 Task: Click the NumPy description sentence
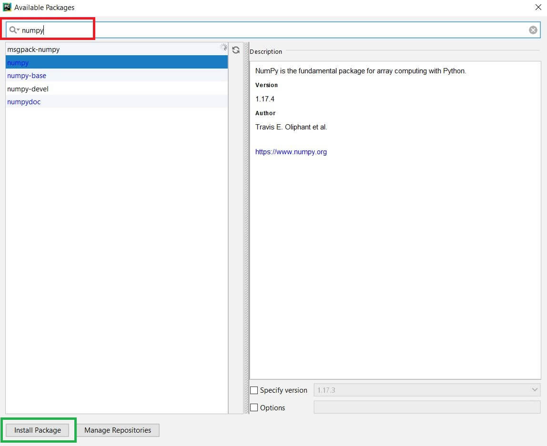point(360,71)
